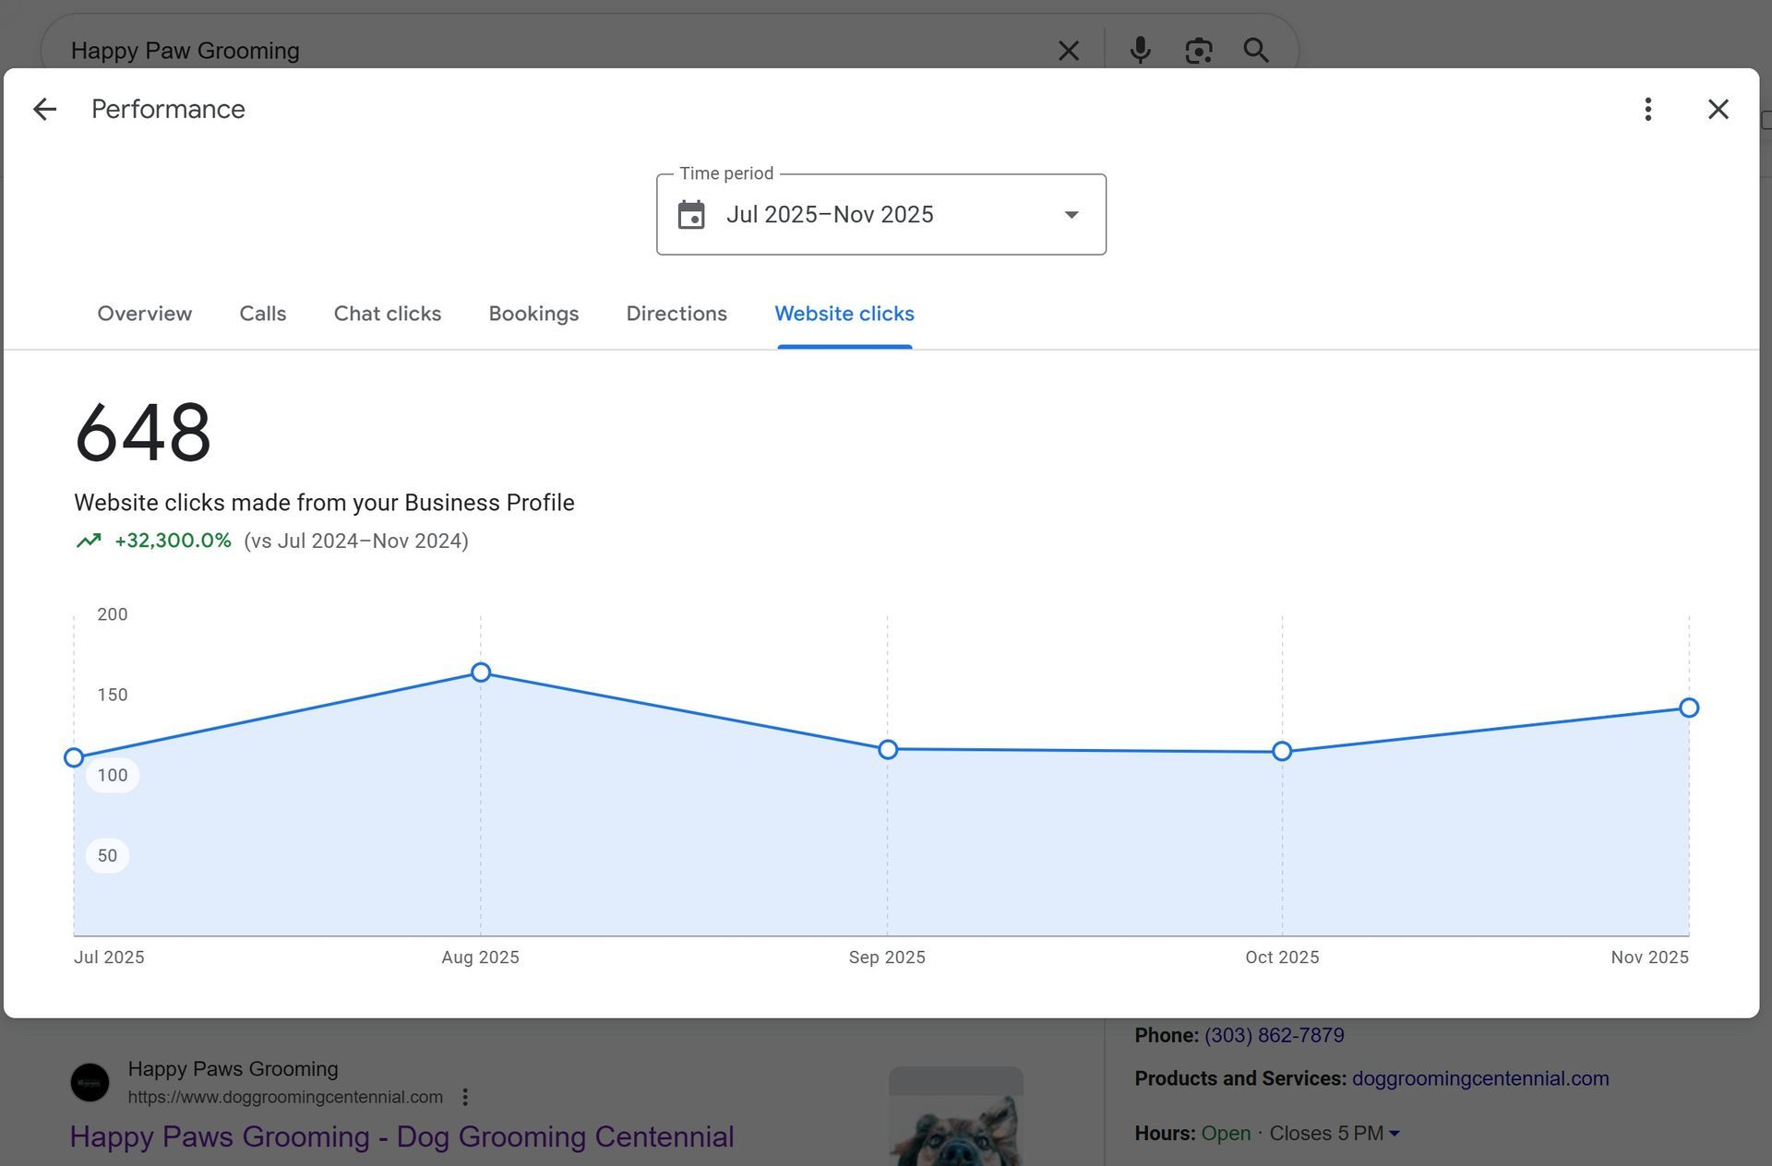This screenshot has height=1166, width=1772.
Task: Switch to the Calls tab
Action: click(x=263, y=315)
